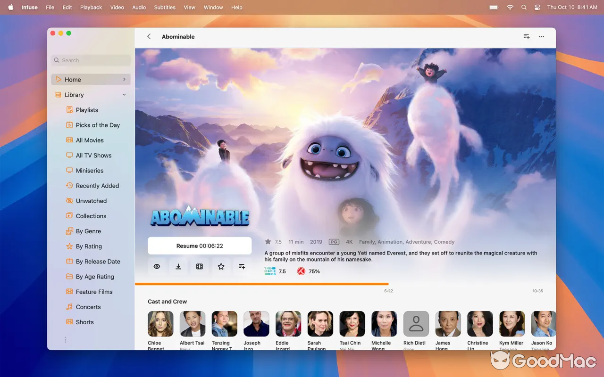Open the Subtitles menu

pos(164,7)
